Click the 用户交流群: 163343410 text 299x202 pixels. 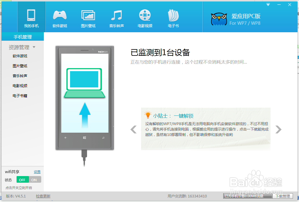187,196
